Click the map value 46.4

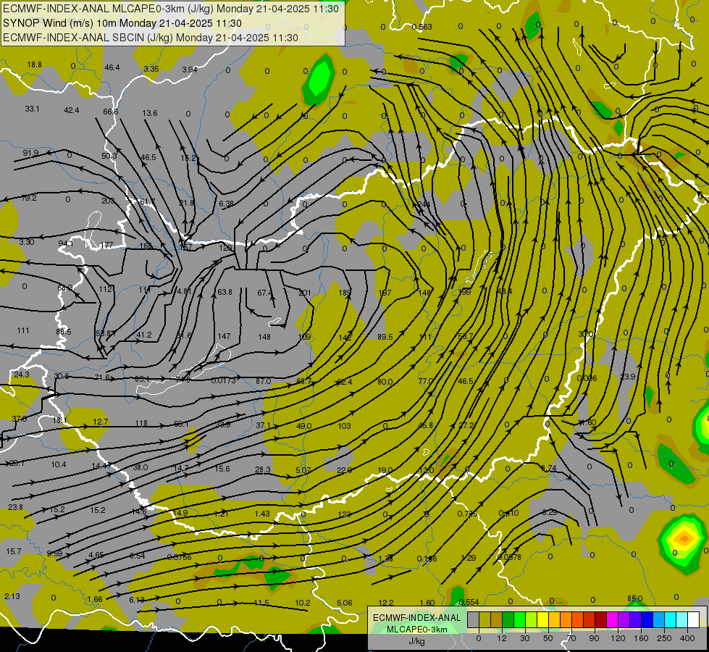(x=112, y=68)
